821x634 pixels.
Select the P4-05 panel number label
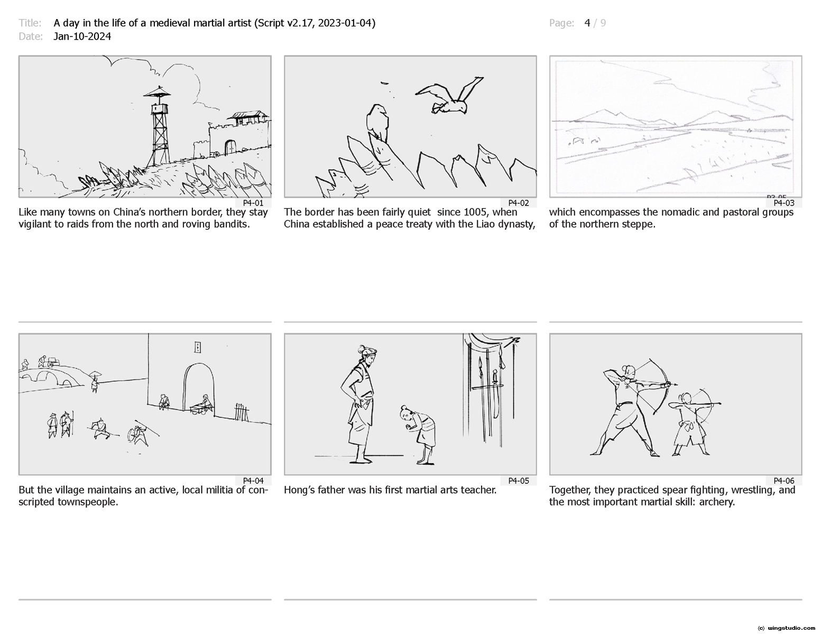tap(518, 481)
